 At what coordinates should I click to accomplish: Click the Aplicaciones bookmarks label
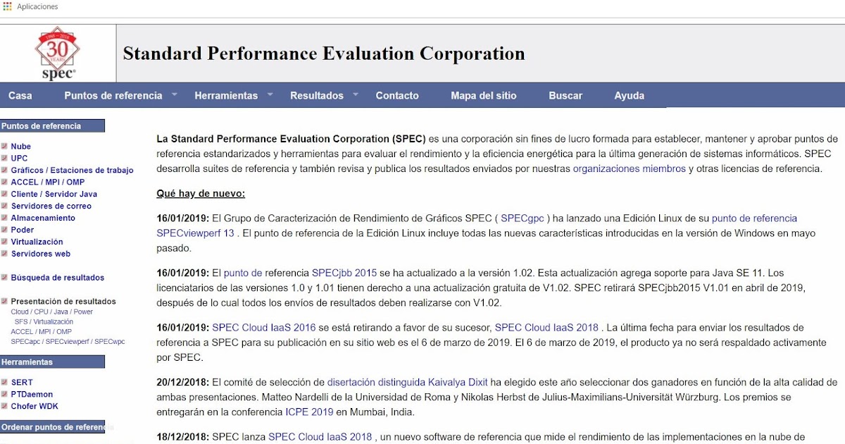(37, 6)
